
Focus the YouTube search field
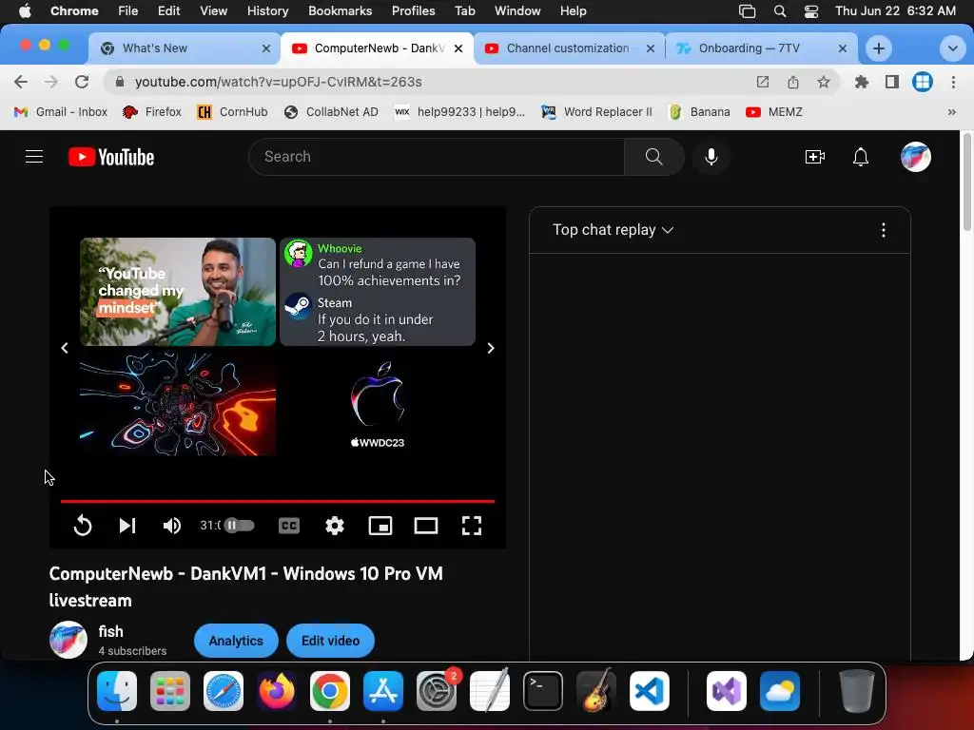pos(436,157)
